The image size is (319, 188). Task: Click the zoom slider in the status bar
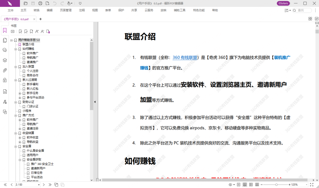coord(276,185)
